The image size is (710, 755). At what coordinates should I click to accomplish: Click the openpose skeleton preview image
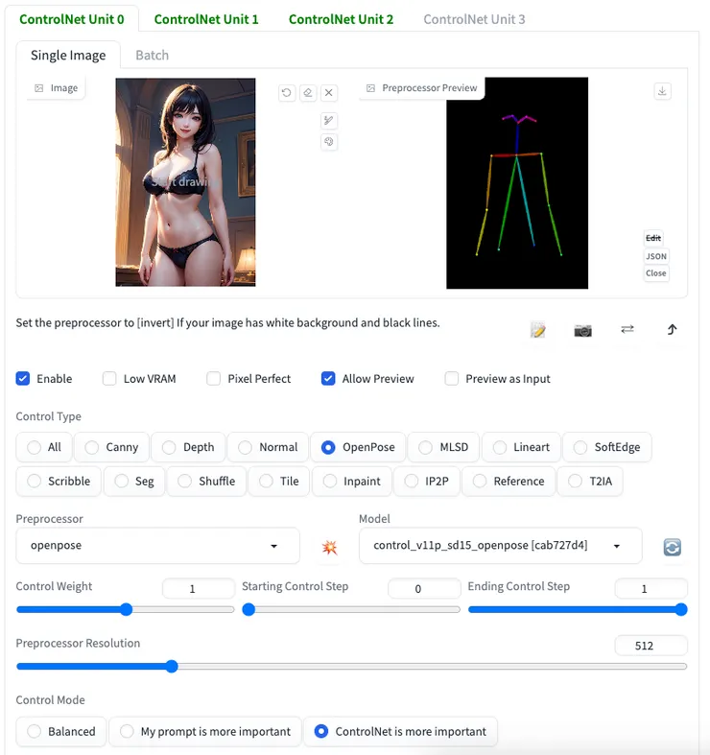pos(517,183)
